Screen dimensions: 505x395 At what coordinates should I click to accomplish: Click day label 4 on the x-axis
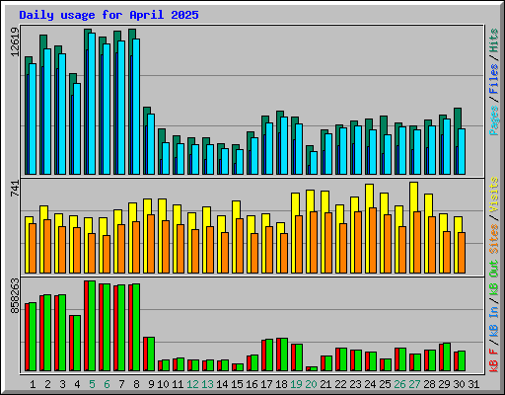(x=77, y=384)
